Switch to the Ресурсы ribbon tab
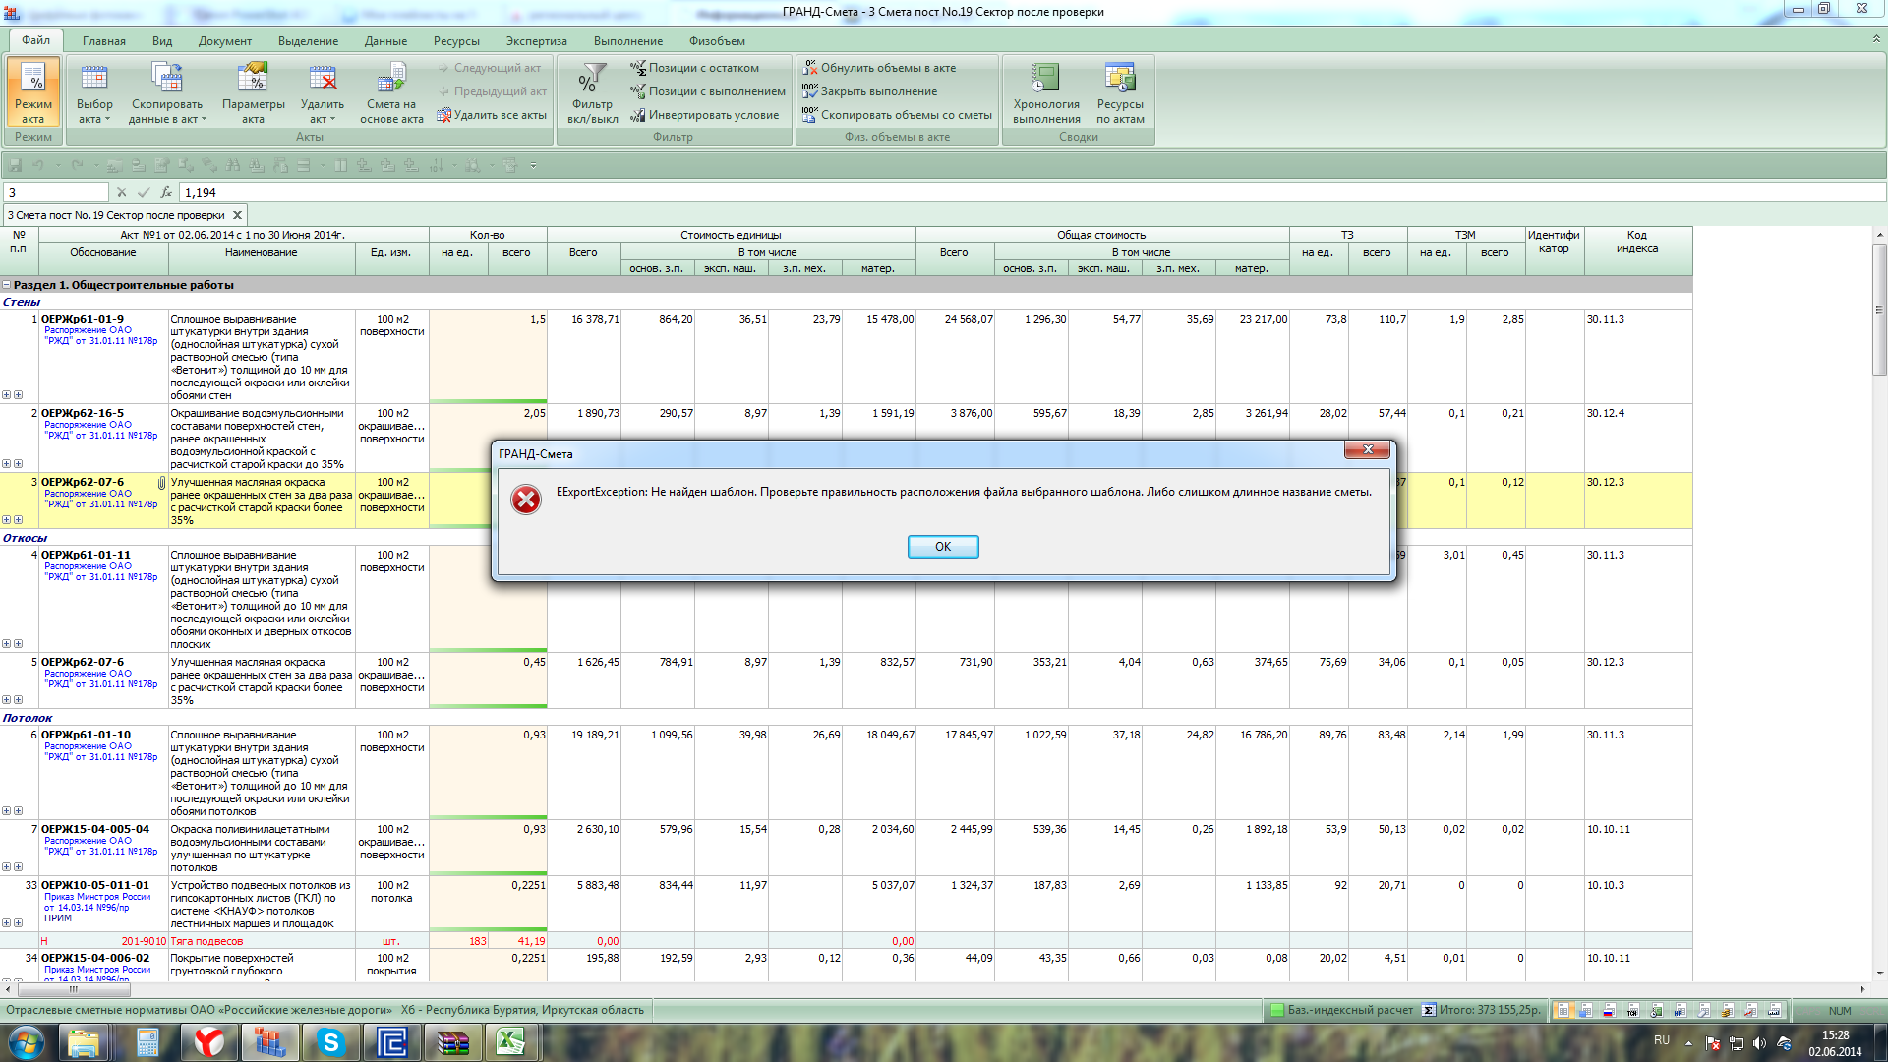 click(x=456, y=41)
